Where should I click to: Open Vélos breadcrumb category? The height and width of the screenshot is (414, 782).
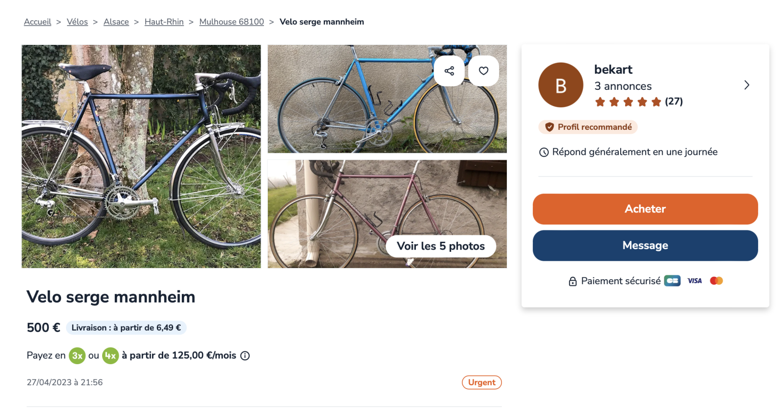(77, 22)
